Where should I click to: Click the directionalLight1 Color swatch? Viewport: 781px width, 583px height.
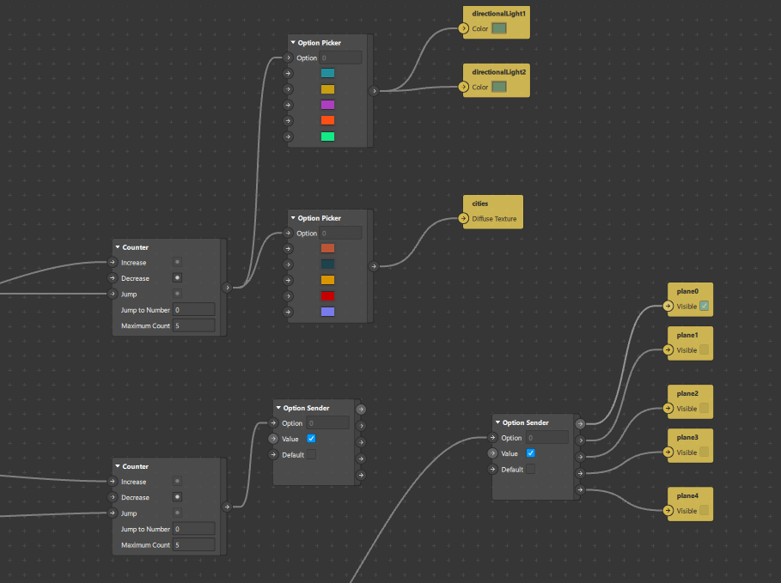coord(499,28)
